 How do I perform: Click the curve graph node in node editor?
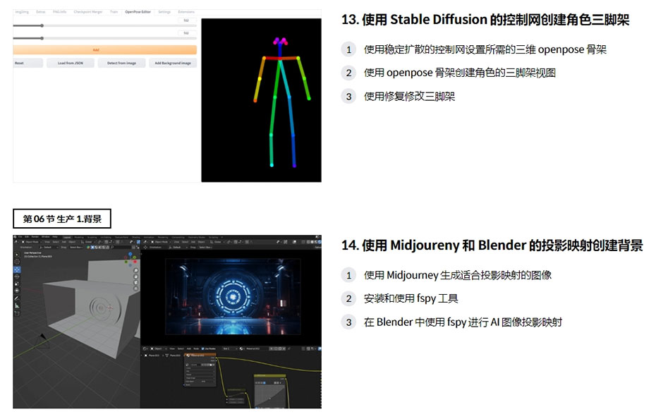coord(270,391)
